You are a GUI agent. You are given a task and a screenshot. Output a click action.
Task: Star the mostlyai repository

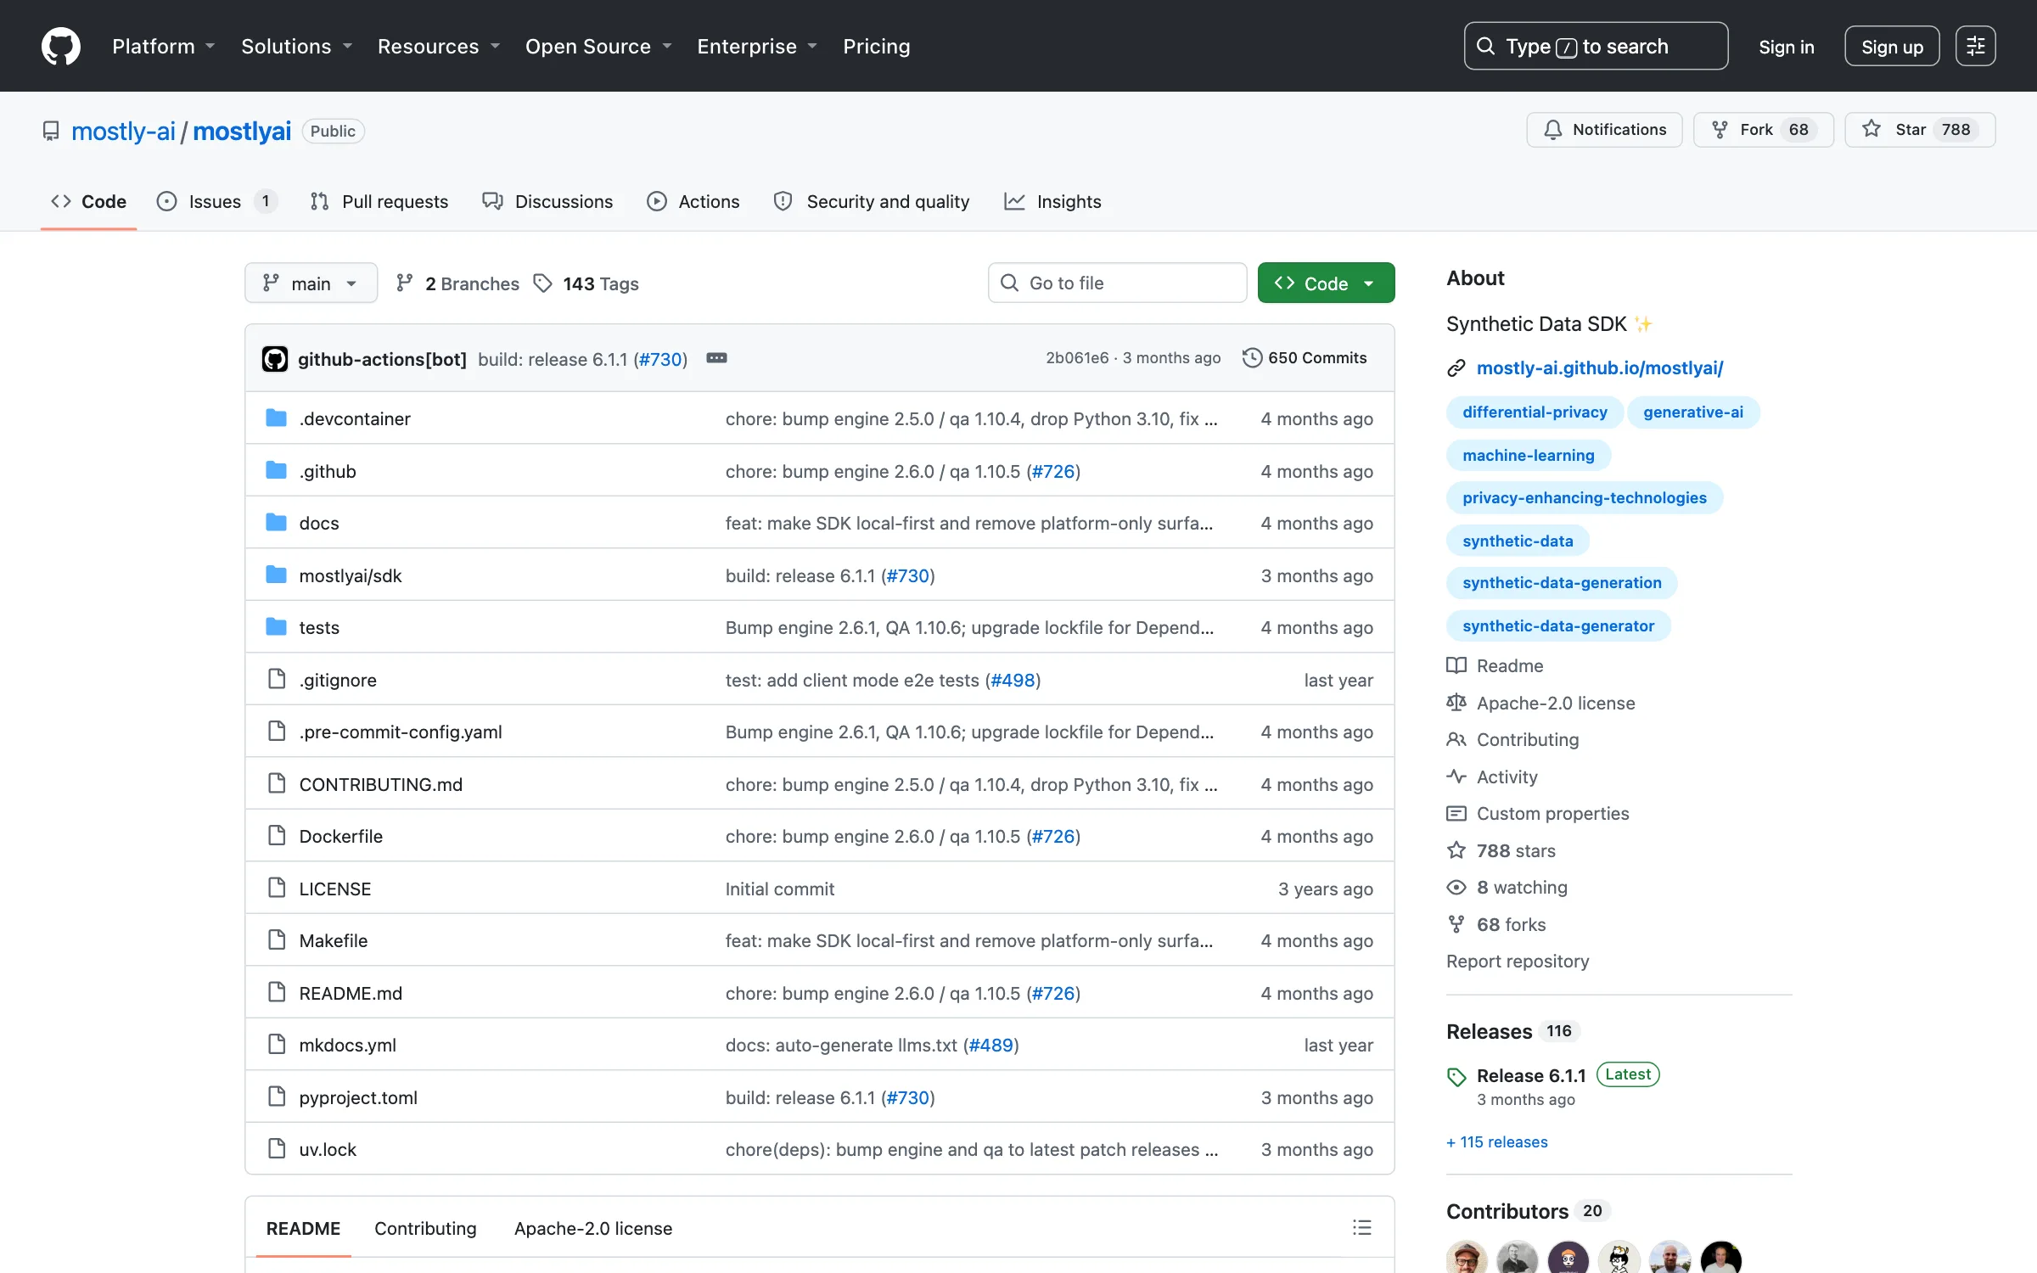point(1920,130)
